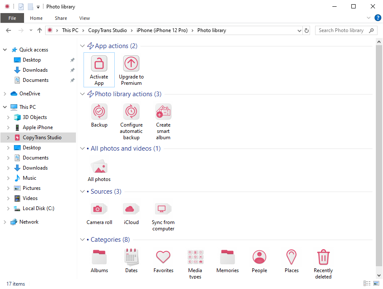Open the Favorites category
This screenshot has width=383, height=289.
(x=163, y=261)
